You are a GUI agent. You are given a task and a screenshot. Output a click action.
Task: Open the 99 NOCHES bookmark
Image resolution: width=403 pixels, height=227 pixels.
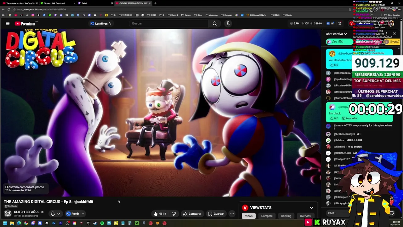(x=125, y=15)
